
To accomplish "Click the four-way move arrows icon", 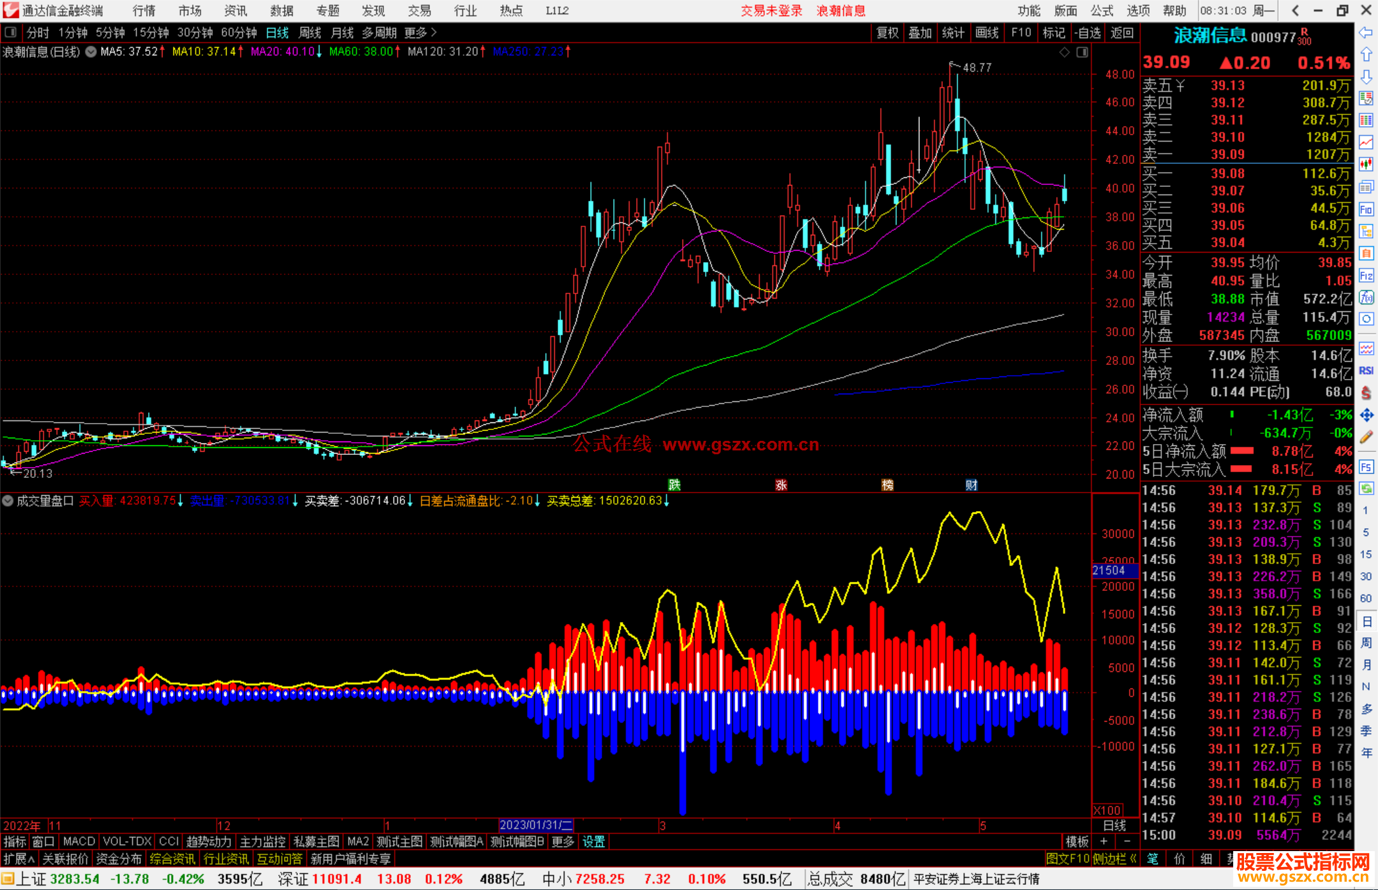I will pos(1366,415).
